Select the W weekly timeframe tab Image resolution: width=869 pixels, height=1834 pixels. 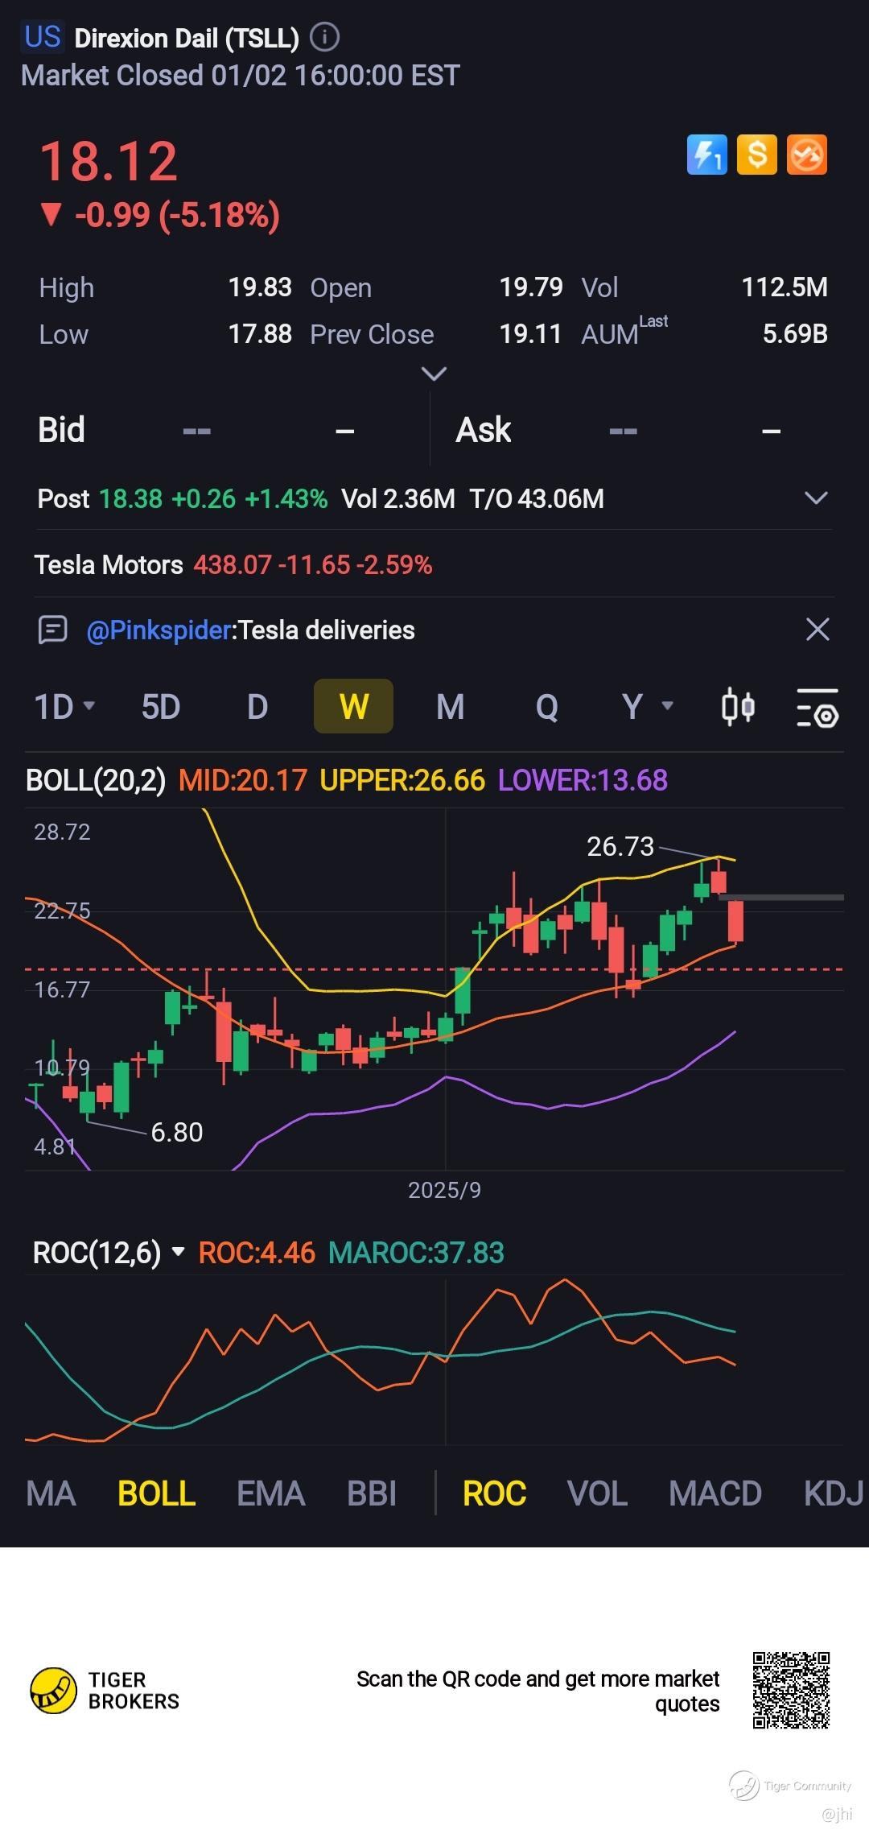coord(353,706)
